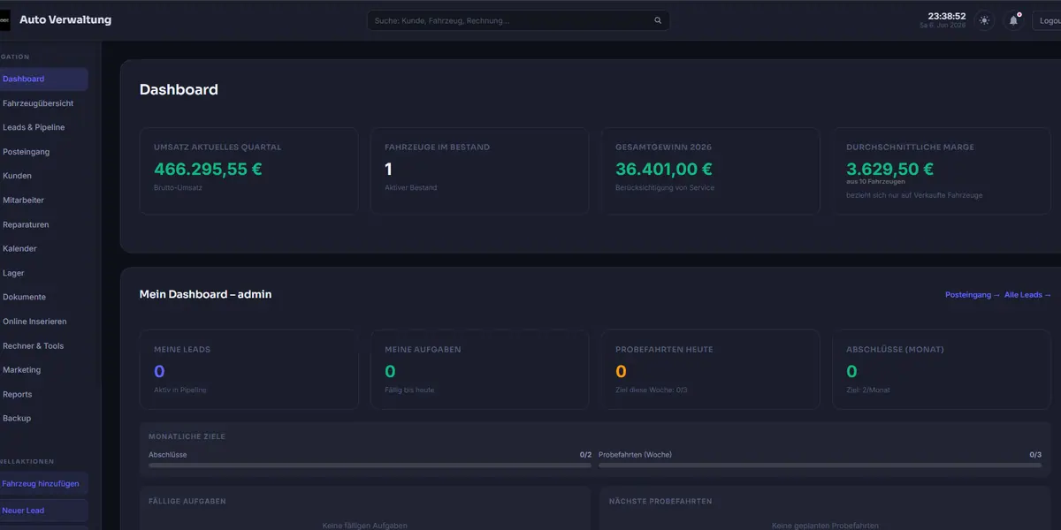Show the Kalender page

[42, 249]
